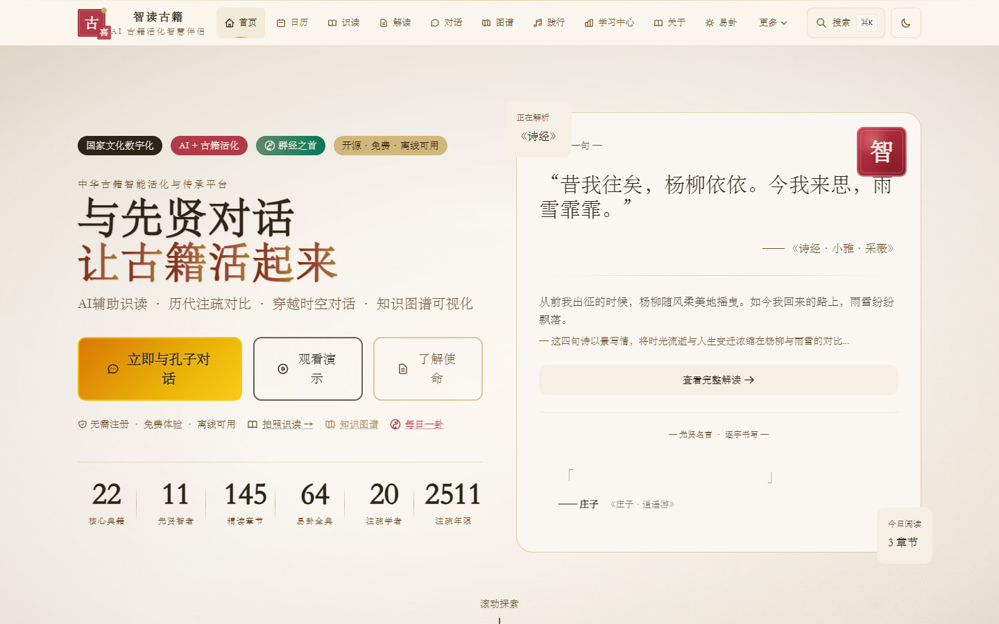Start 立即与孔子对话 button

pyautogui.click(x=160, y=369)
